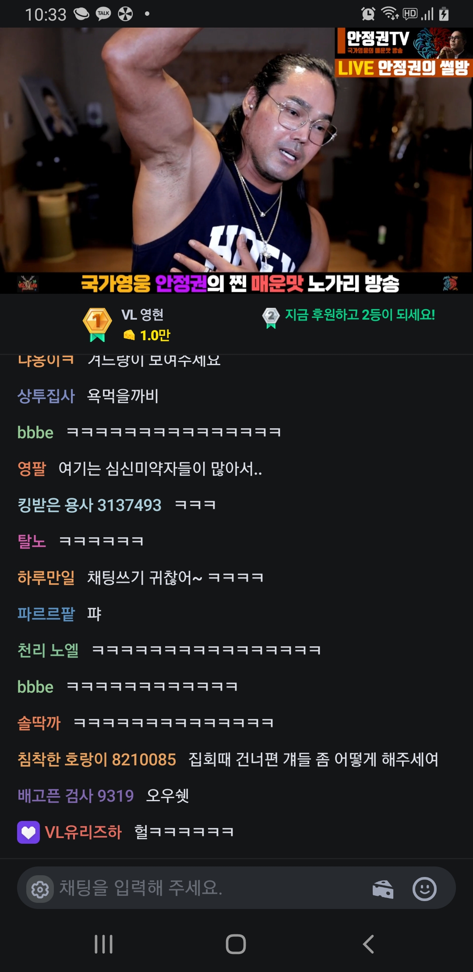Tap the 1.0만 cheese donation amount
Image resolution: width=473 pixels, height=972 pixels.
coord(155,335)
